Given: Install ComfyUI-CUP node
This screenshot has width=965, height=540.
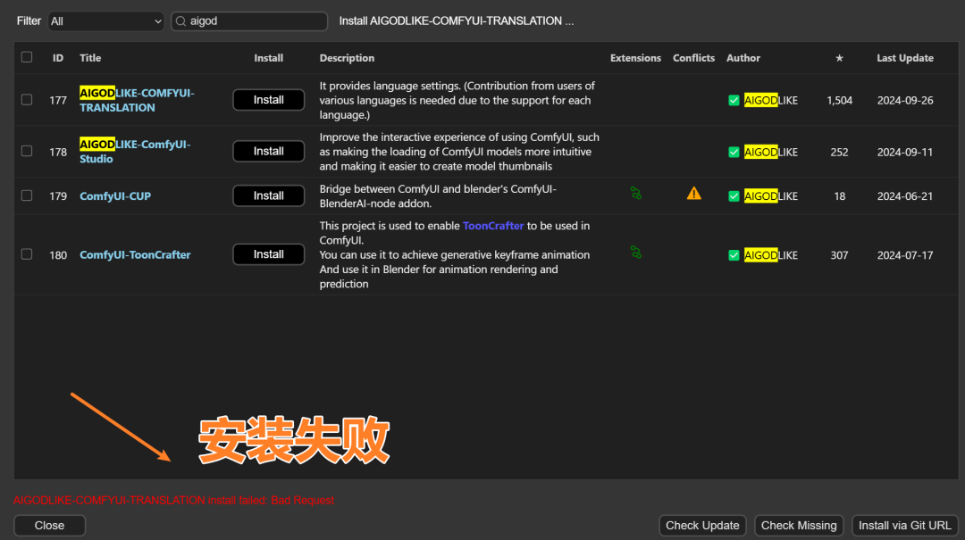Looking at the screenshot, I should click(x=268, y=195).
